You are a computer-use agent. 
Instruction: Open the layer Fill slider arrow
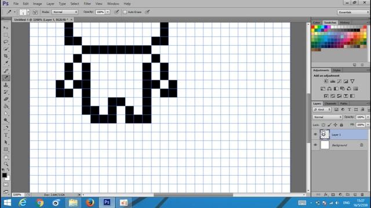click(368, 125)
